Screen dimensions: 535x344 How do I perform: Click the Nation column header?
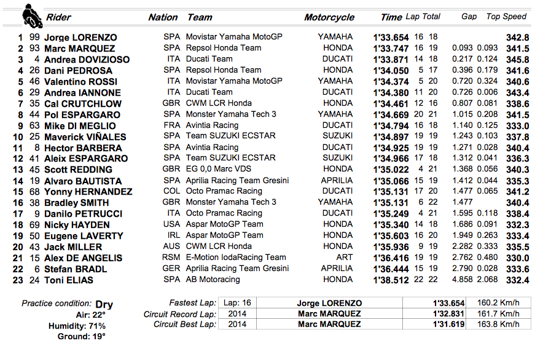[x=163, y=17]
